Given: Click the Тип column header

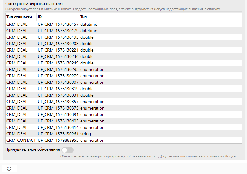Looking at the screenshot, I should (x=83, y=17).
